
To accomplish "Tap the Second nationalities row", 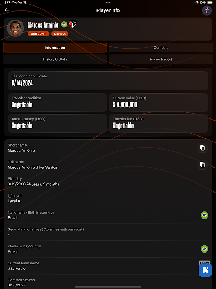I will click(x=108, y=232).
